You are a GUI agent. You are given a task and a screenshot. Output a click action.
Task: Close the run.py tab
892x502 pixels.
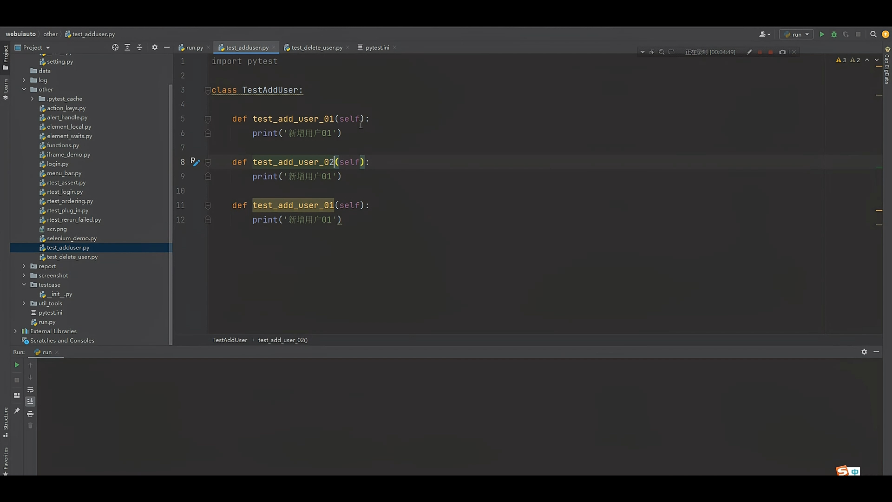208,47
